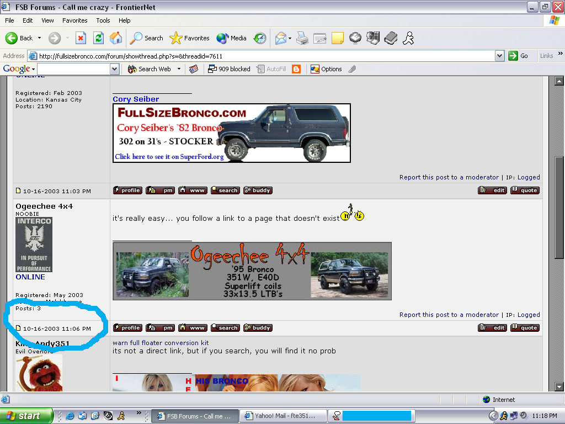The width and height of the screenshot is (565, 424).
Task: Click the Cory Seiber signature link
Action: (136, 99)
